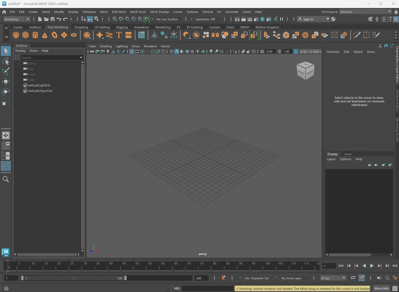Click More Info on warning bar

381,288
